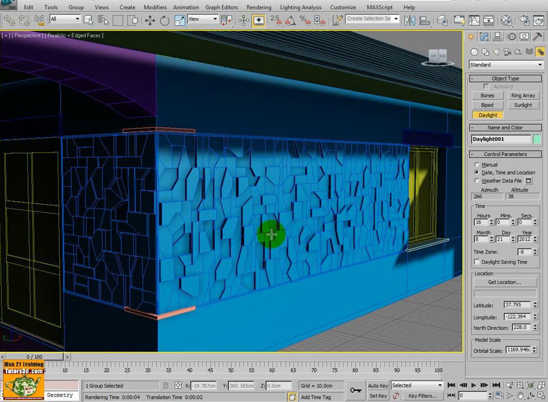
Task: Click the Get Location button
Action: coord(504,282)
